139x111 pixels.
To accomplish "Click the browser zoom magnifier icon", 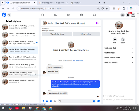I will tap(98, 9).
